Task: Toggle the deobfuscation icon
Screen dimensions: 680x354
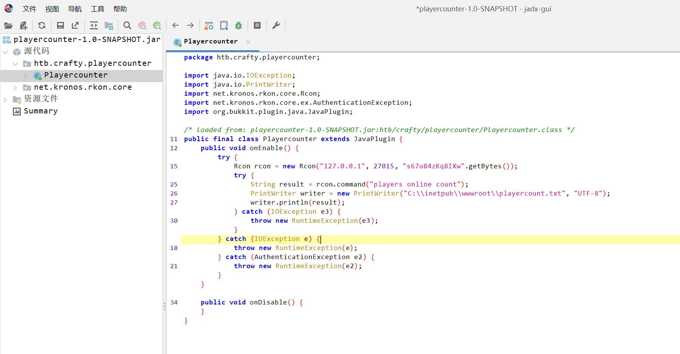Action: [209, 25]
